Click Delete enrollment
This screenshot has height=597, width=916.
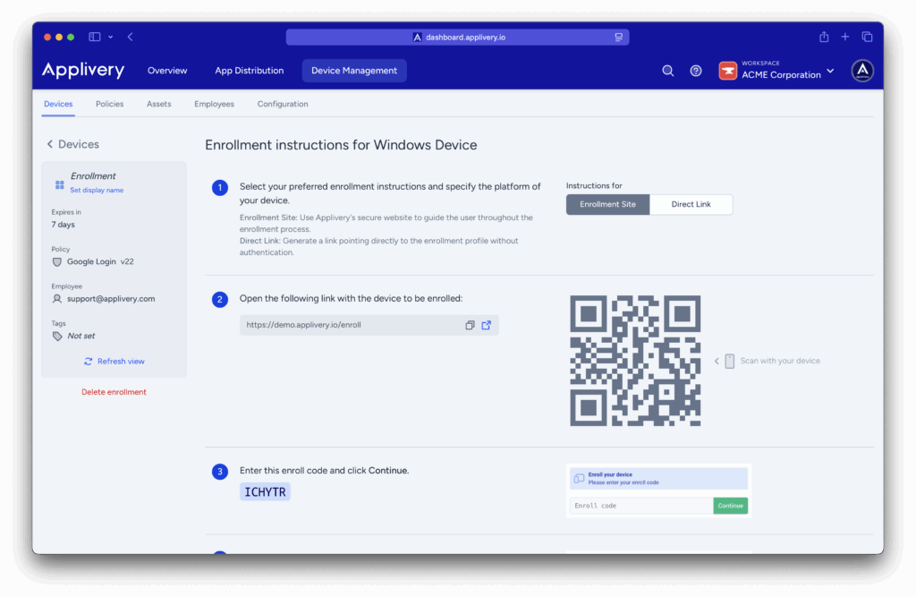click(114, 392)
